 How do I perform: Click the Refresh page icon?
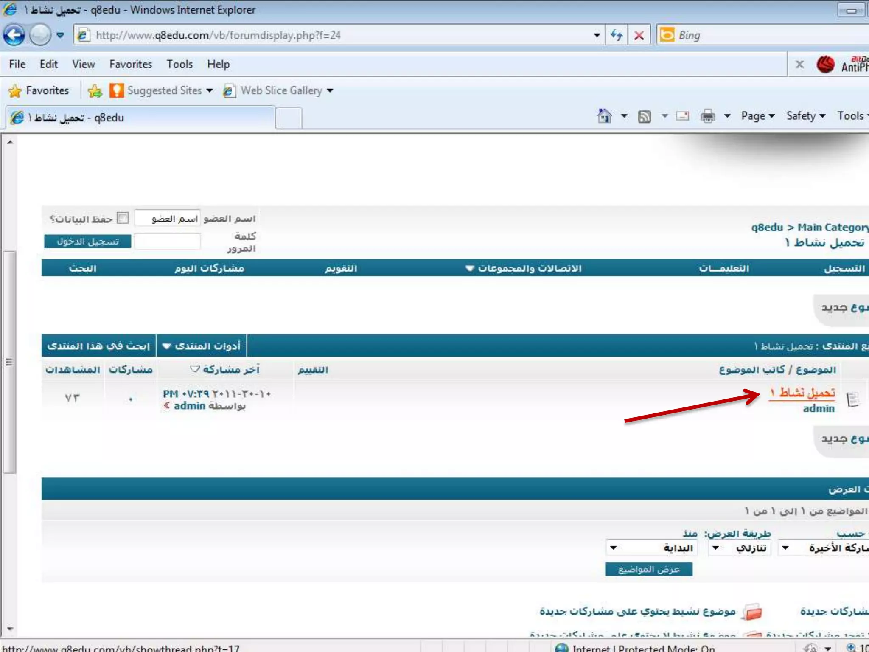(x=616, y=35)
